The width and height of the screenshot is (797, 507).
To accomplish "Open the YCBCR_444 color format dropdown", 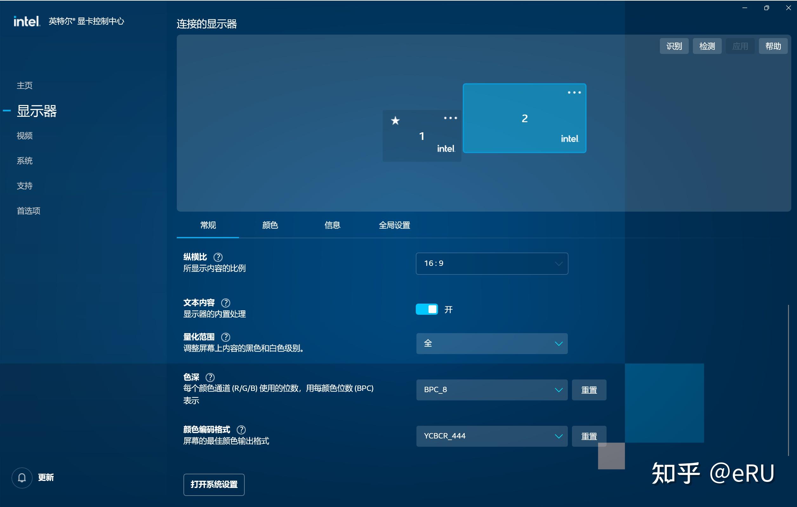I will coord(492,436).
